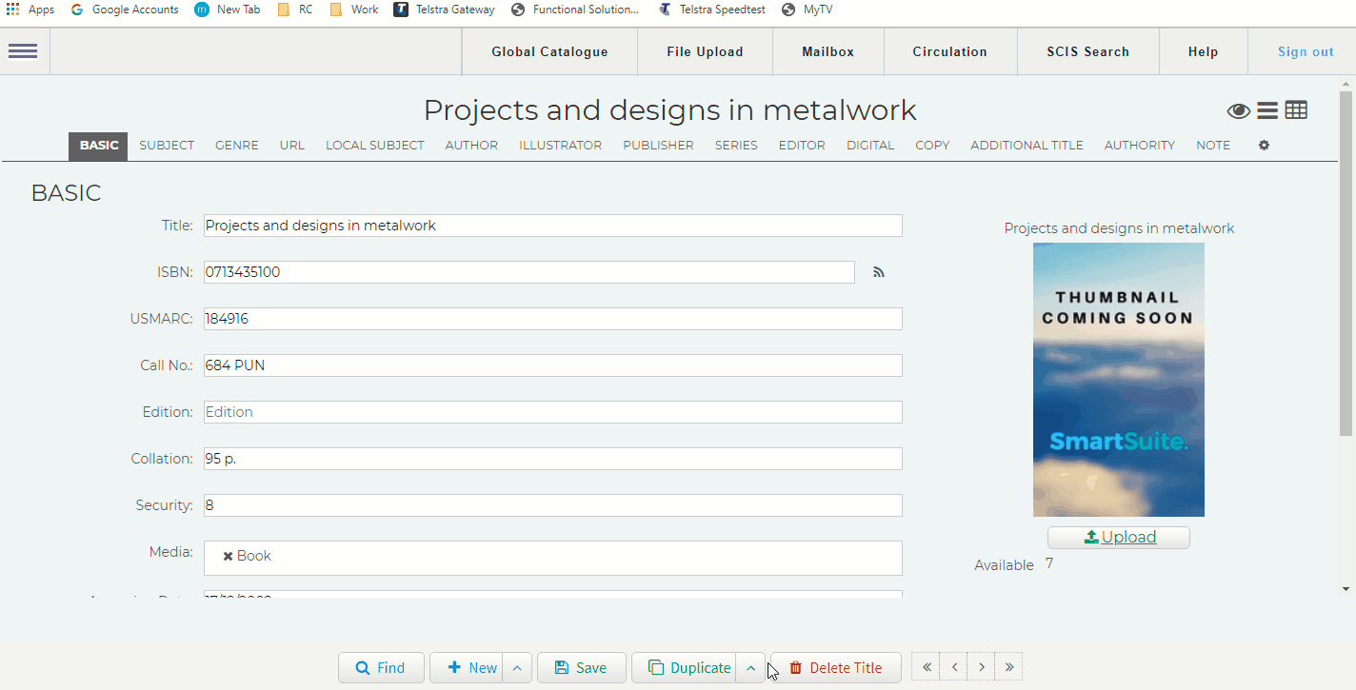
Task: Click the RSS icon beside ISBN
Action: pyautogui.click(x=879, y=272)
